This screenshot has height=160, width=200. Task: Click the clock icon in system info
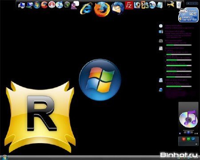click(x=161, y=26)
